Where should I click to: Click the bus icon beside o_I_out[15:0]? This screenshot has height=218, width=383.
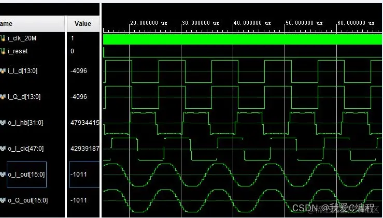(x=3, y=175)
